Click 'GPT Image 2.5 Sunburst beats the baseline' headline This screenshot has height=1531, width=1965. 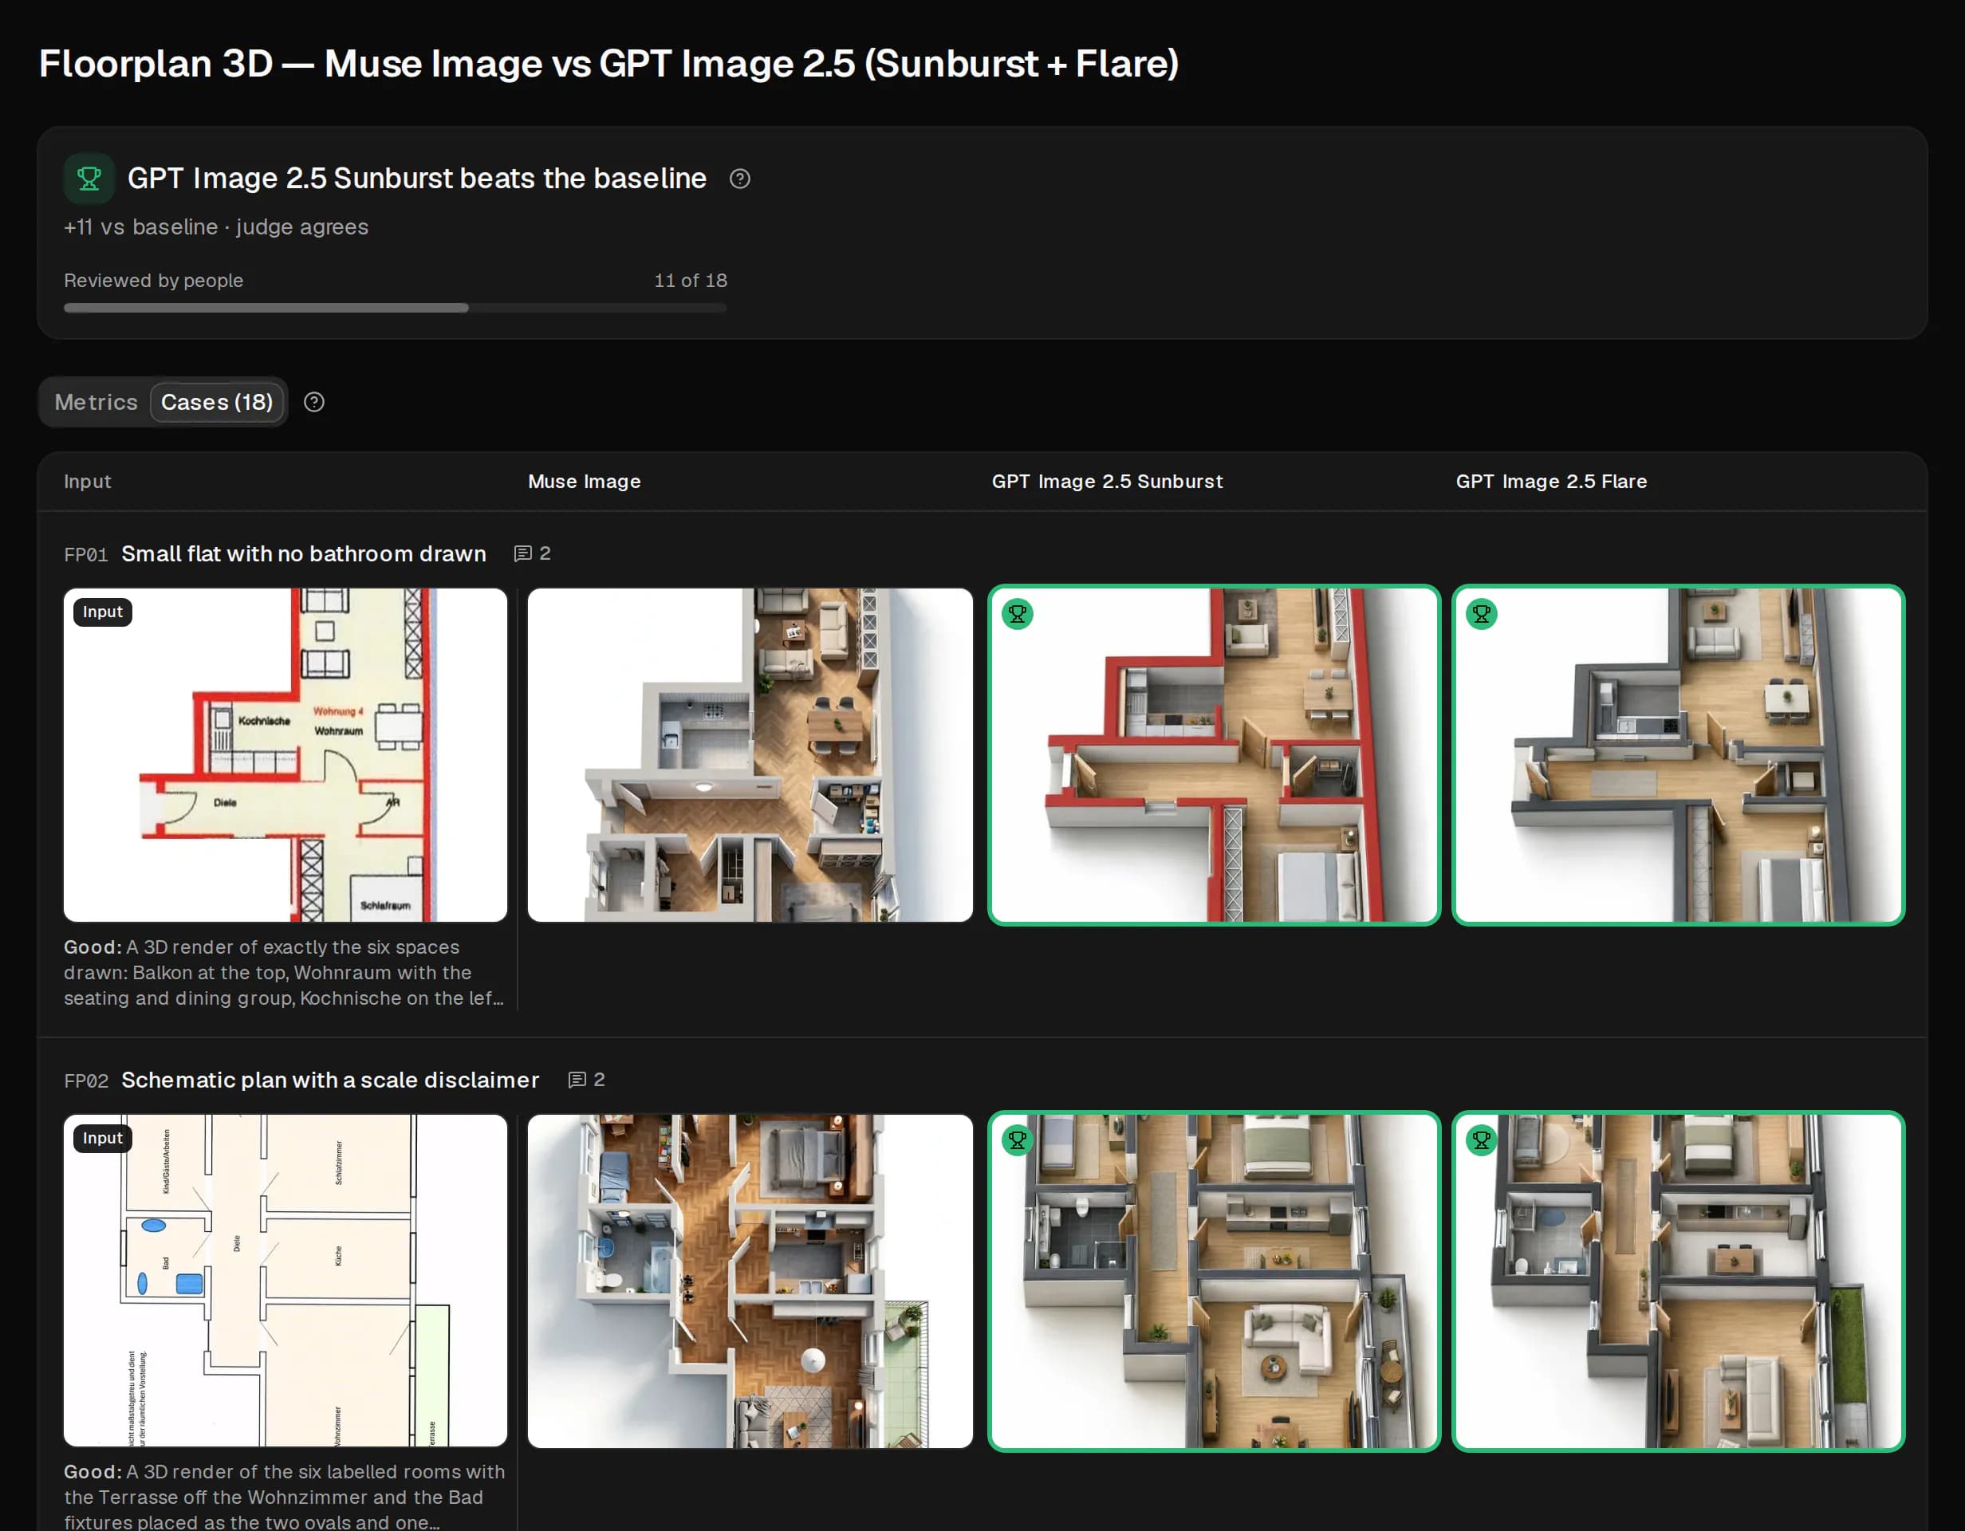pos(416,178)
